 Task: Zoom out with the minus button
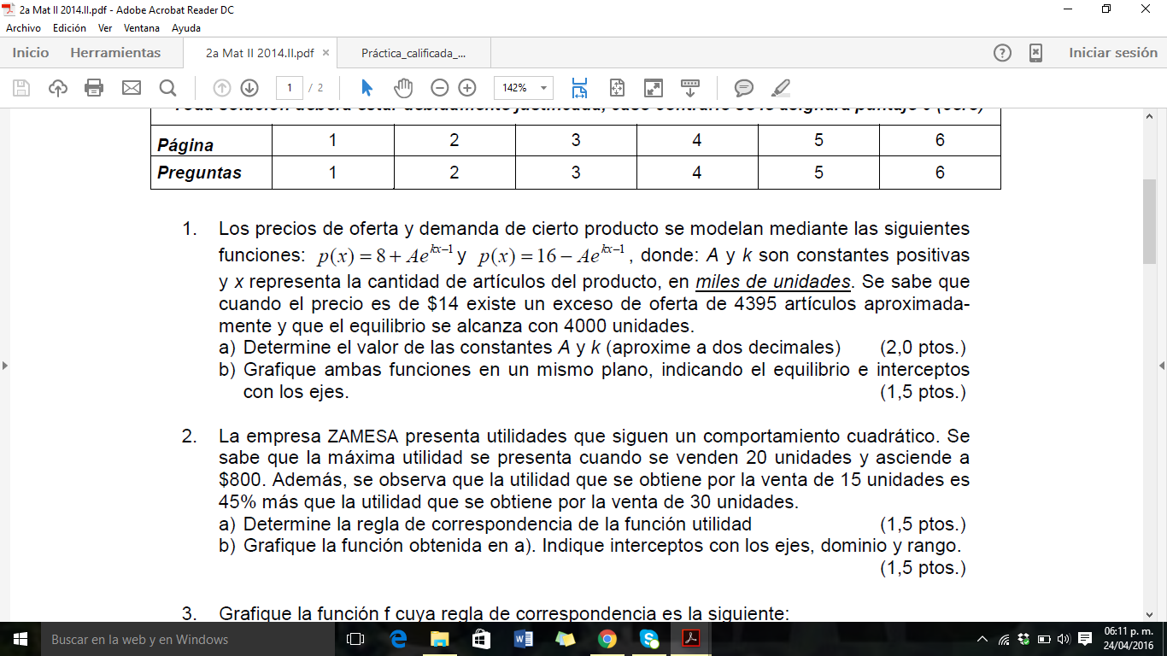439,88
